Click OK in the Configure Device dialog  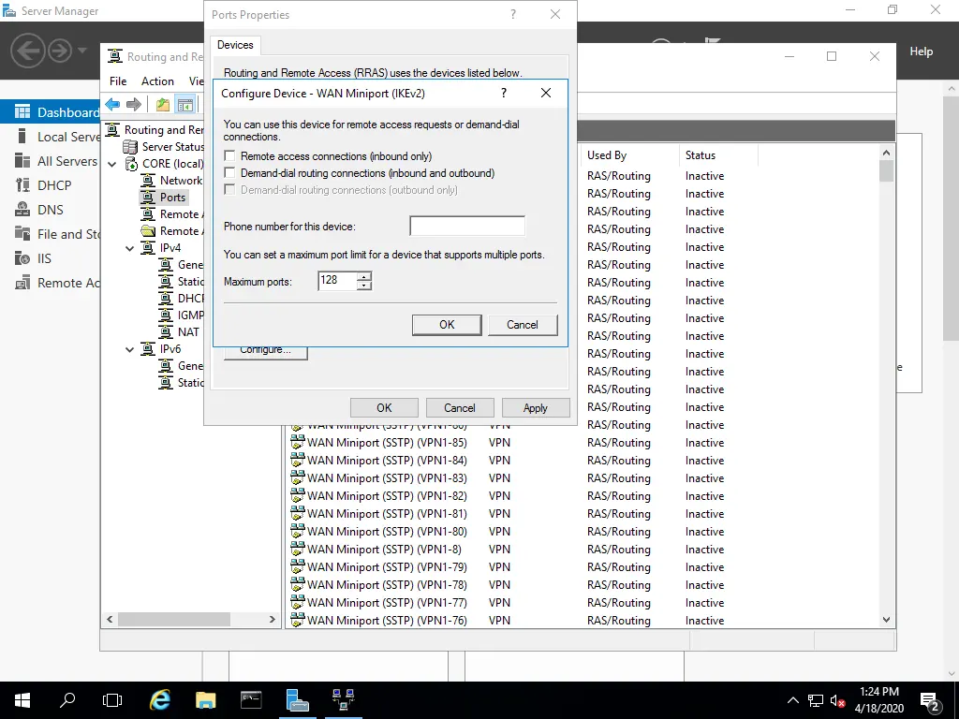[x=447, y=325]
